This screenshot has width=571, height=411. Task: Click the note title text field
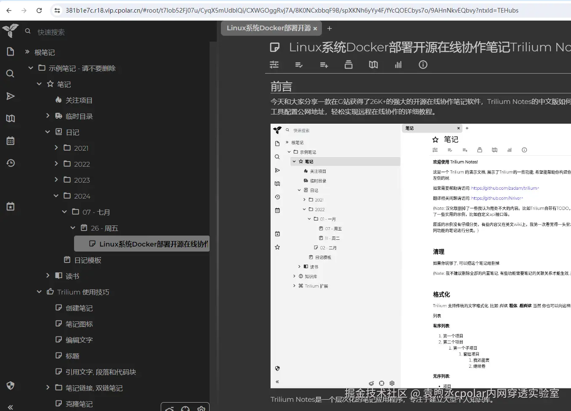pyautogui.click(x=430, y=47)
